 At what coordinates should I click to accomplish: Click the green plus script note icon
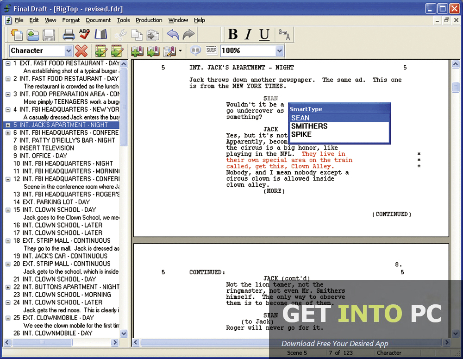click(x=137, y=51)
